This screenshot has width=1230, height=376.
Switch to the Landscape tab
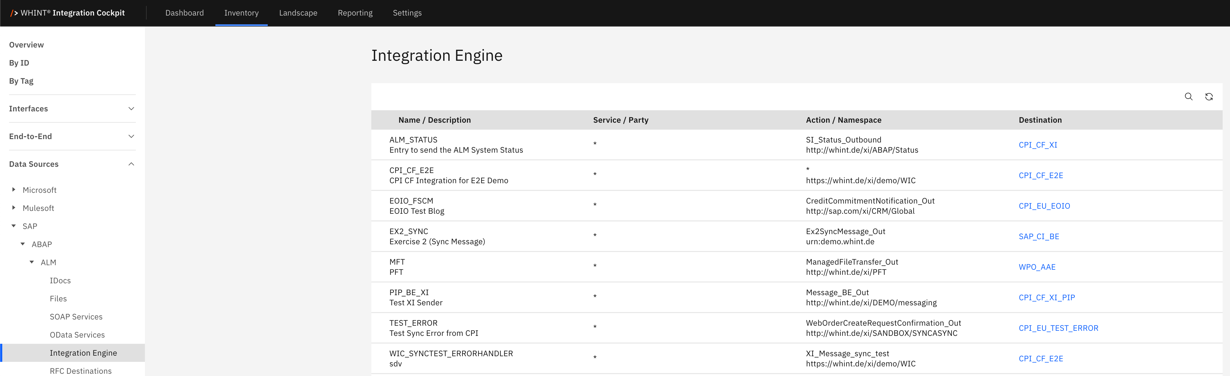298,13
